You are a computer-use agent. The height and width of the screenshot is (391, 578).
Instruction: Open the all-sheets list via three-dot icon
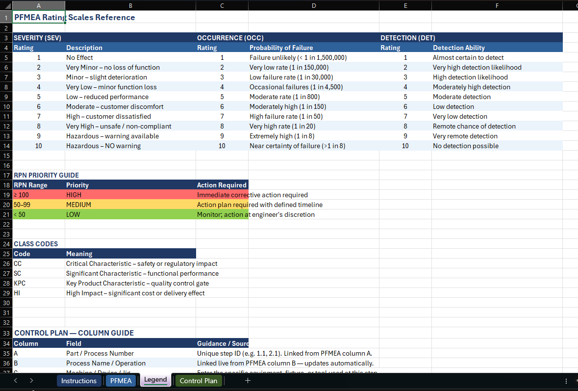pos(566,380)
